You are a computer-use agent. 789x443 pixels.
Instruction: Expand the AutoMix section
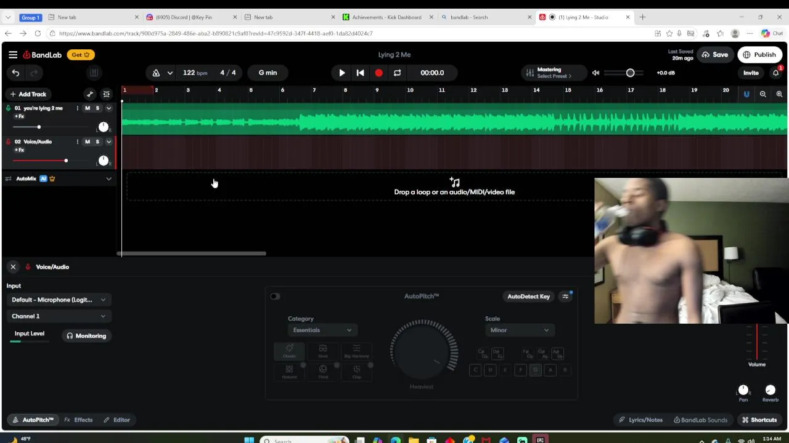click(108, 179)
